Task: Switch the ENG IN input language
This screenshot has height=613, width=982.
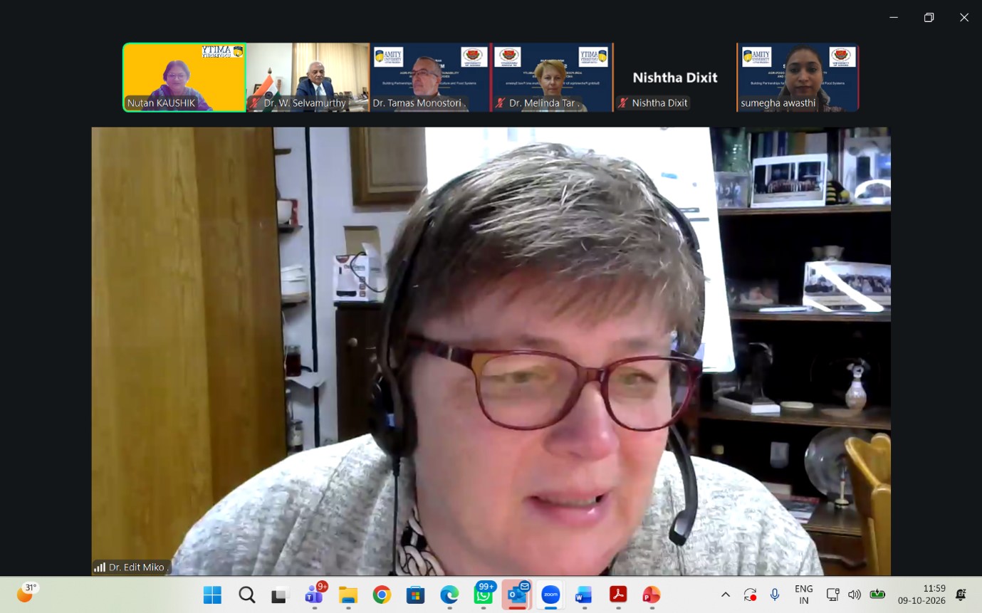Action: tap(804, 594)
